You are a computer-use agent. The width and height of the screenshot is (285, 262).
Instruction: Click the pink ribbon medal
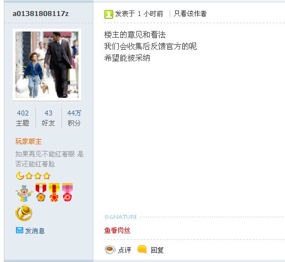67,192
